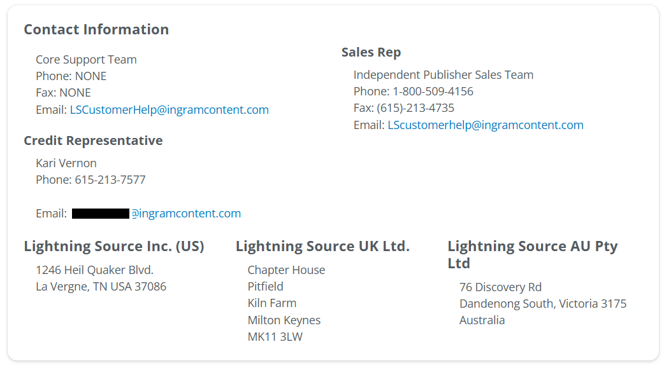
Task: Click the Independent Publisher Sales Team text
Action: [444, 75]
